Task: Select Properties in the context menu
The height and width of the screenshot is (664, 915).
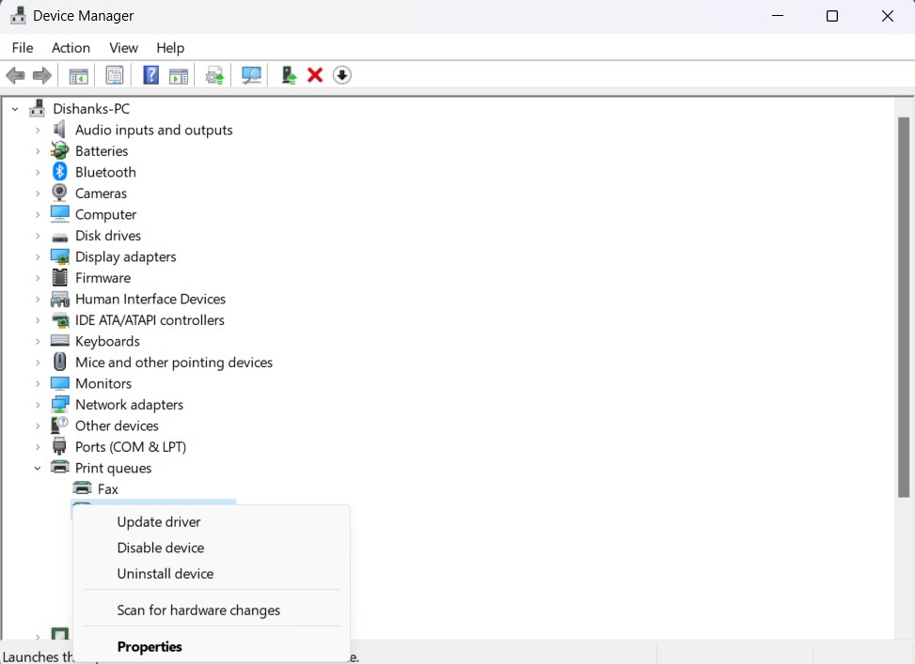Action: 149,646
